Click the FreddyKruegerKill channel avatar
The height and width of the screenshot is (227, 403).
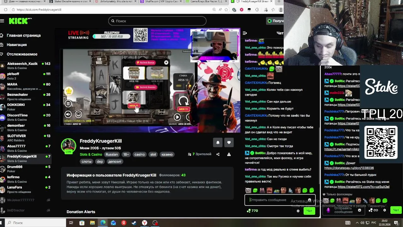point(68,146)
